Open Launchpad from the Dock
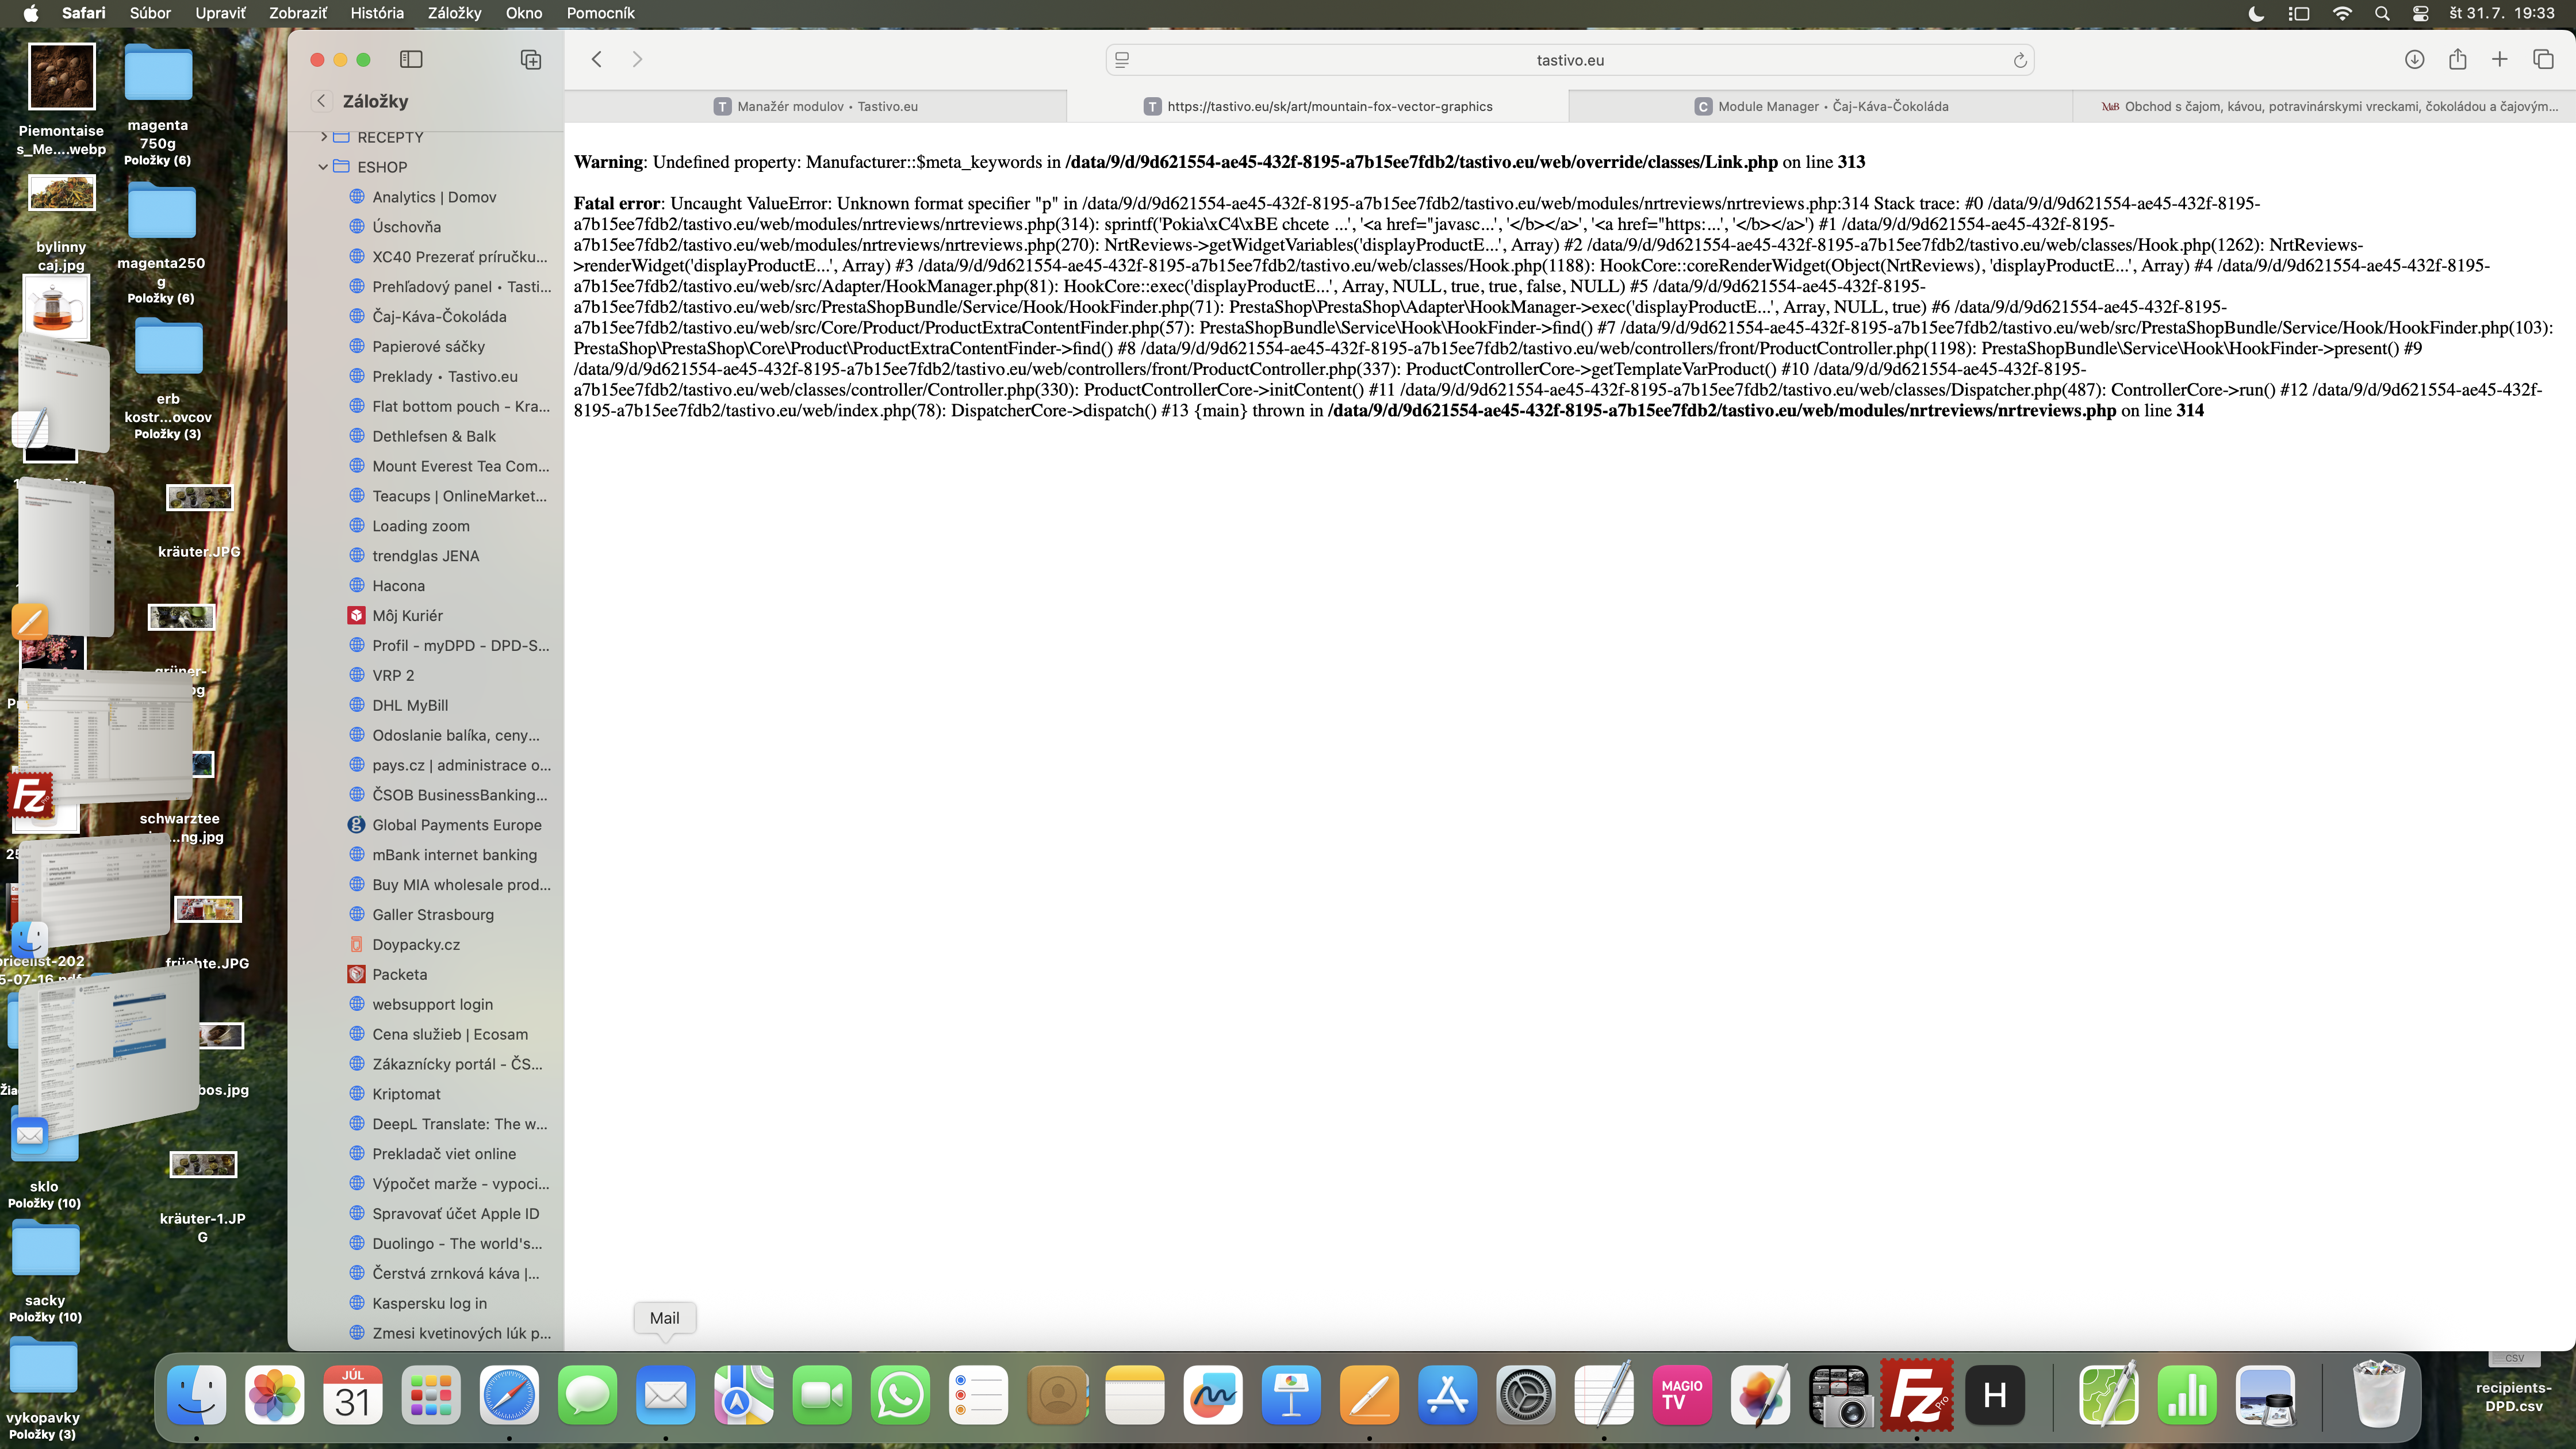Screen dimensions: 2576x1449 pyautogui.click(x=431, y=1395)
